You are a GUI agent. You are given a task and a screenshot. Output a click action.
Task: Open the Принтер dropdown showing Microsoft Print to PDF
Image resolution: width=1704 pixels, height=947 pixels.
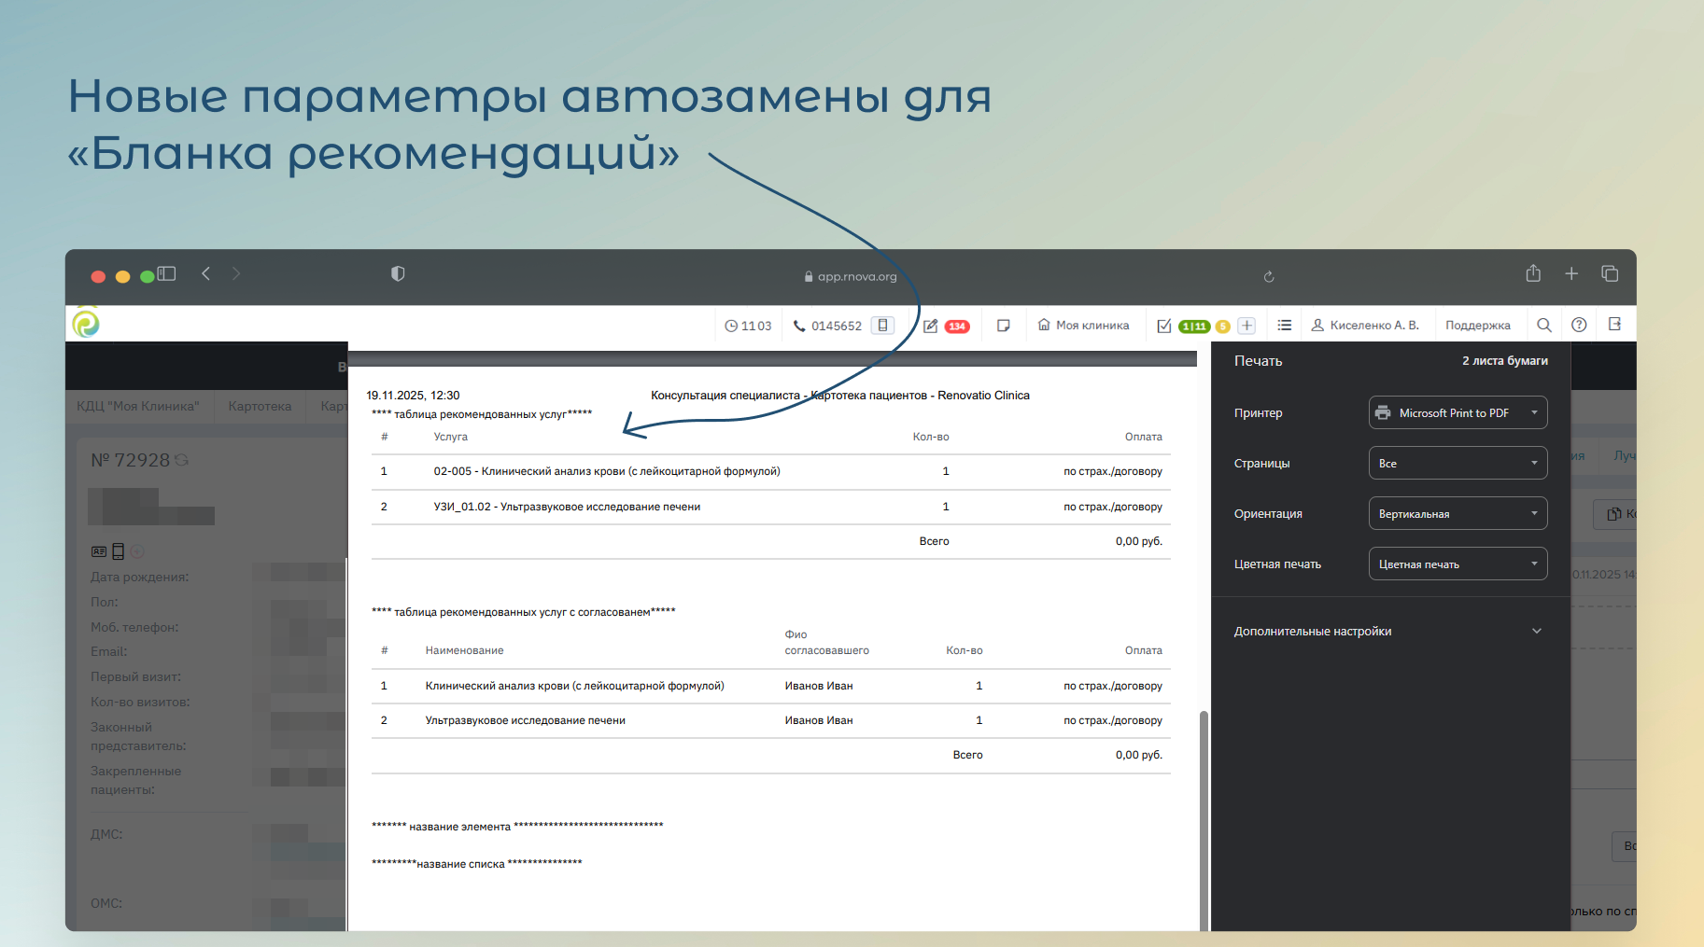pos(1458,412)
